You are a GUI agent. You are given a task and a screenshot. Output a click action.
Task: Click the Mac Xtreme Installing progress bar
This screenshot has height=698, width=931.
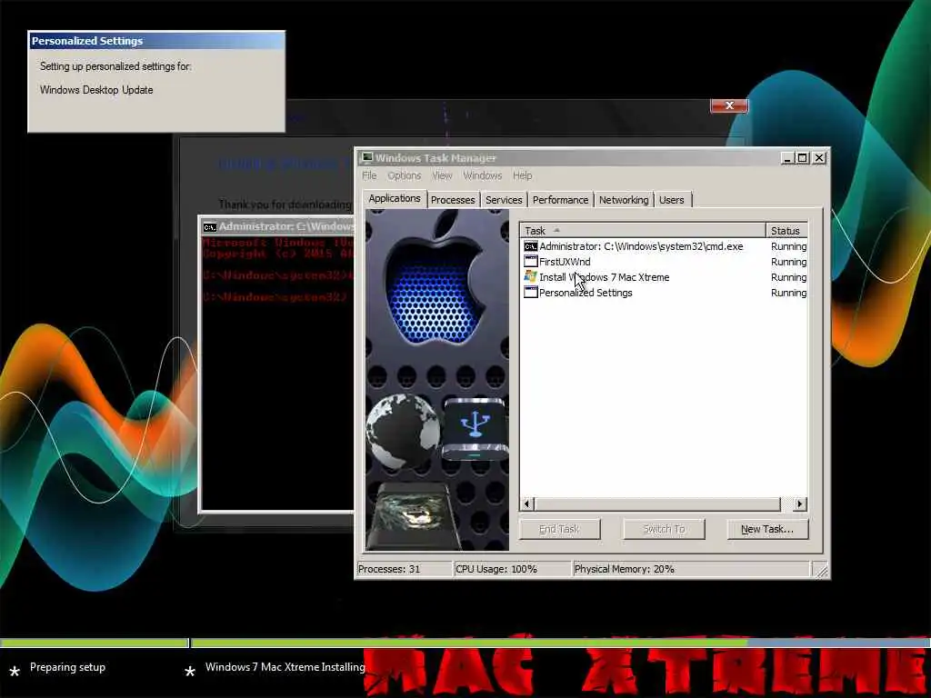(x=561, y=643)
